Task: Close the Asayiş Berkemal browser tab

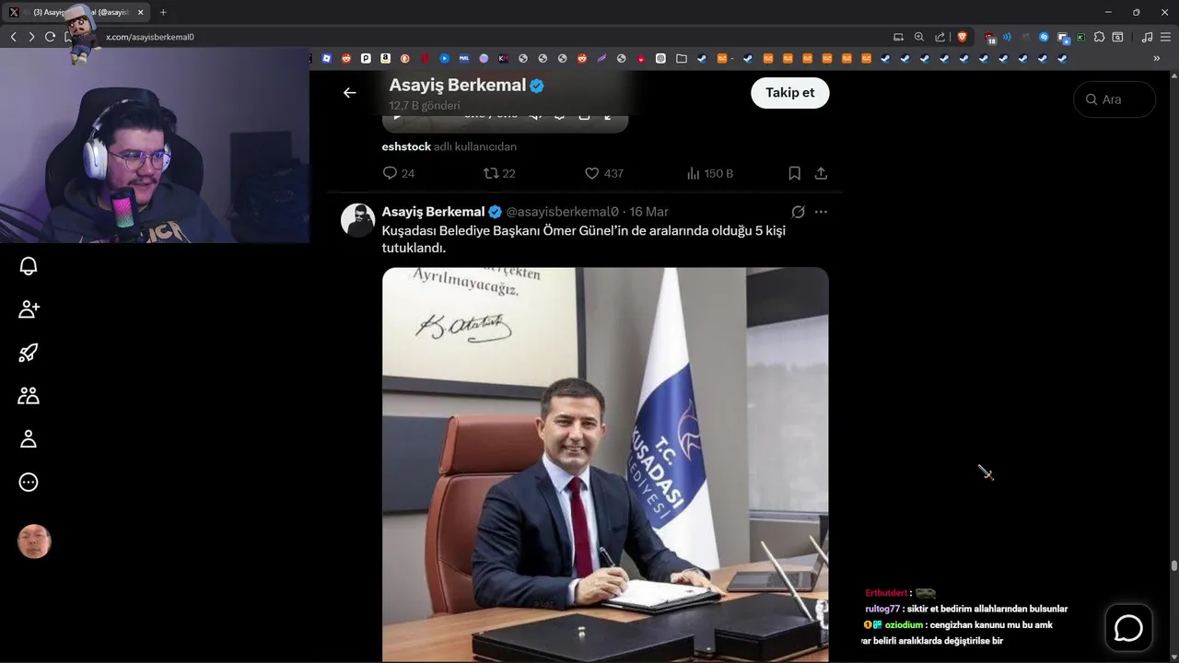Action: [x=141, y=12]
